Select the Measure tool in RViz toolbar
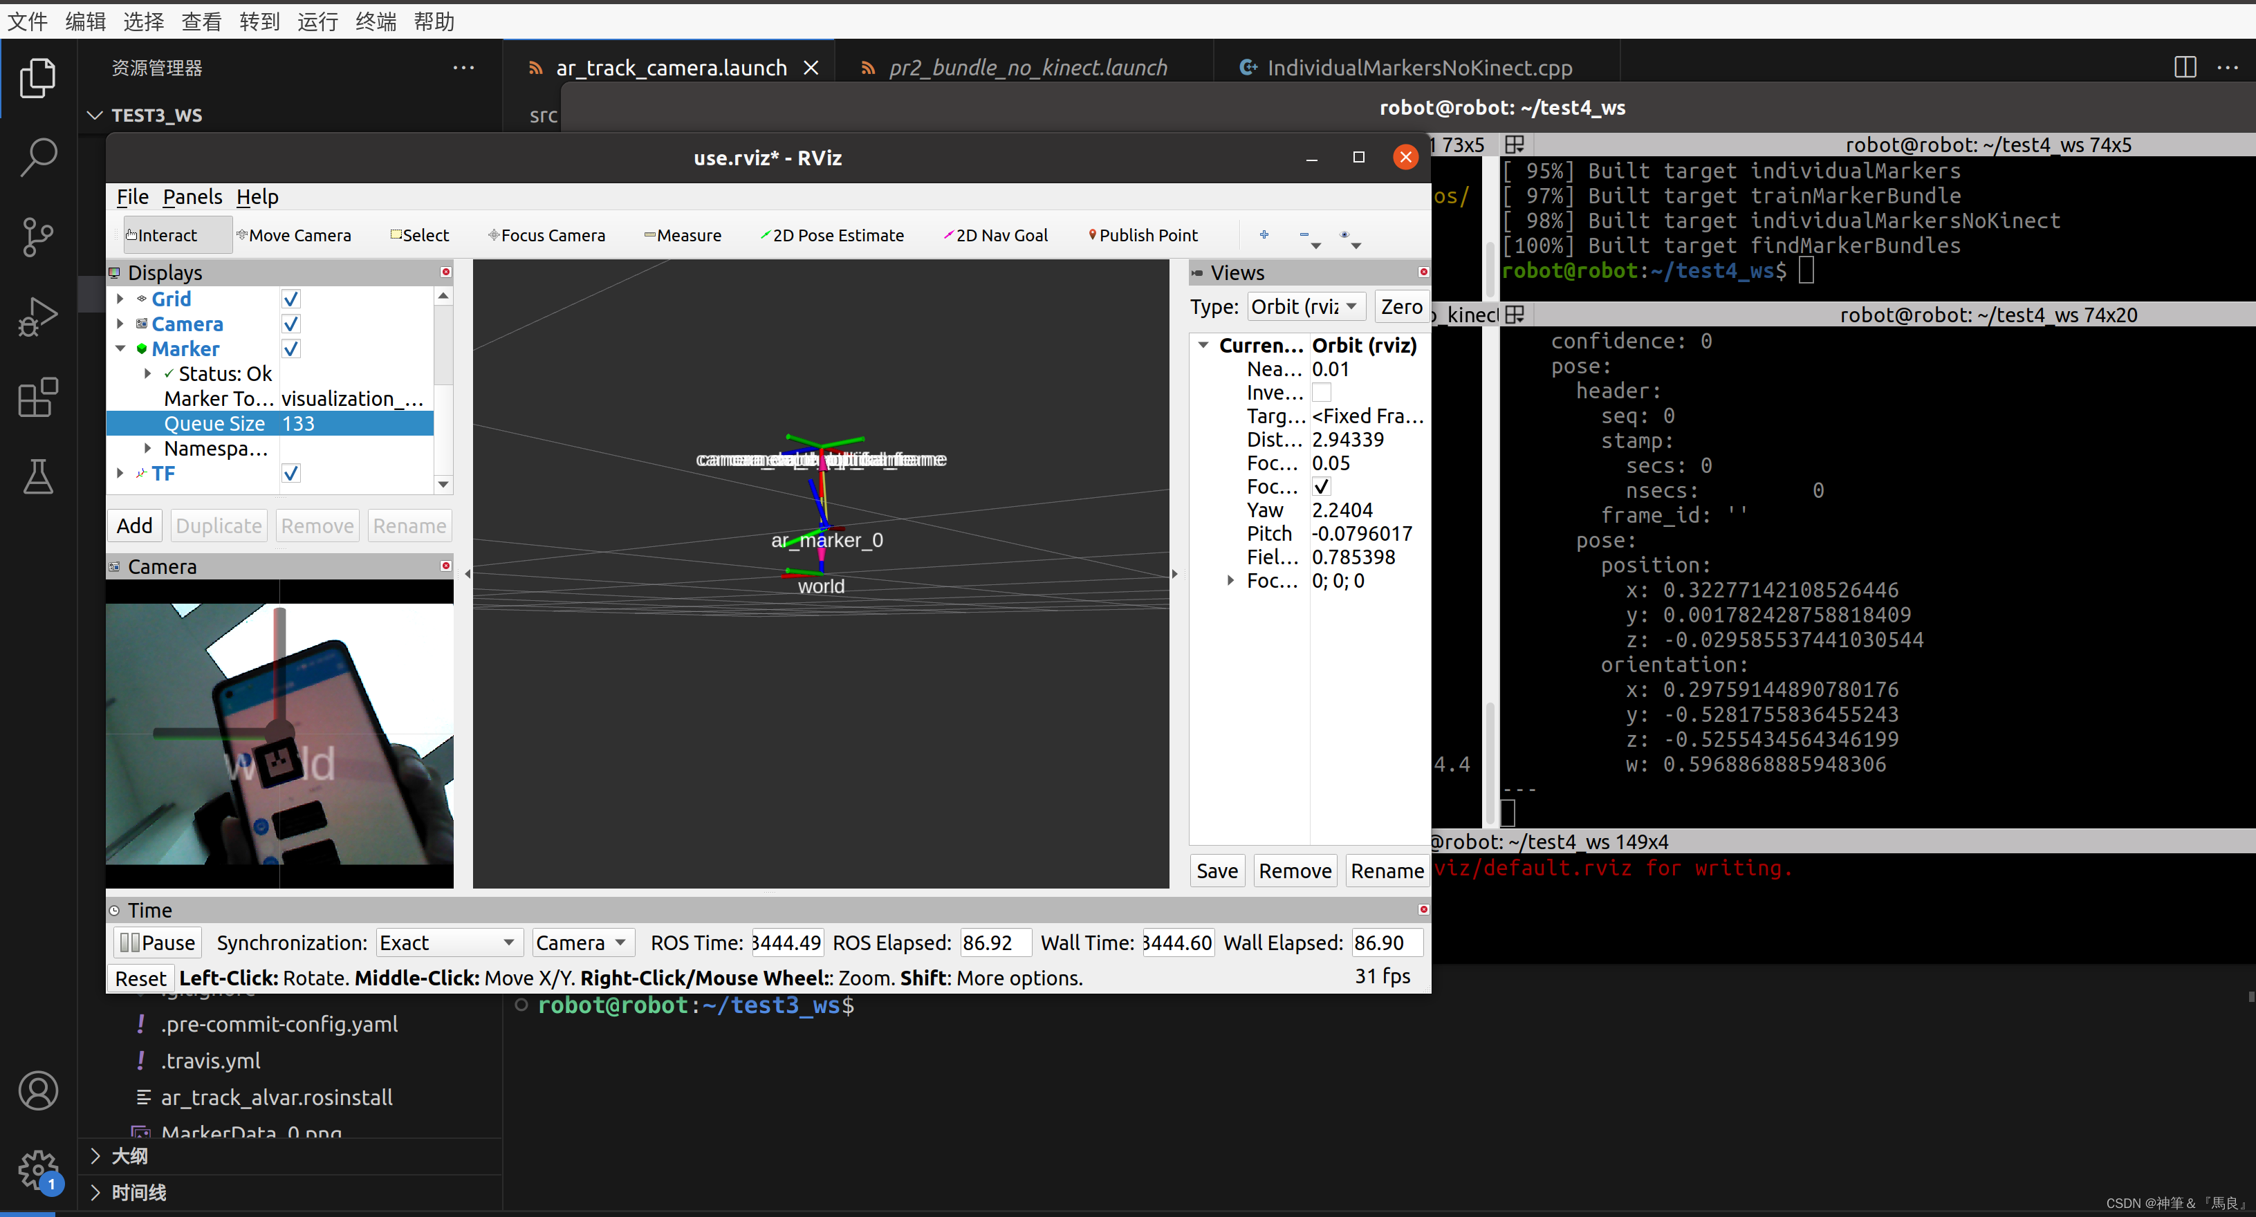Viewport: 2256px width, 1217px height. point(682,234)
